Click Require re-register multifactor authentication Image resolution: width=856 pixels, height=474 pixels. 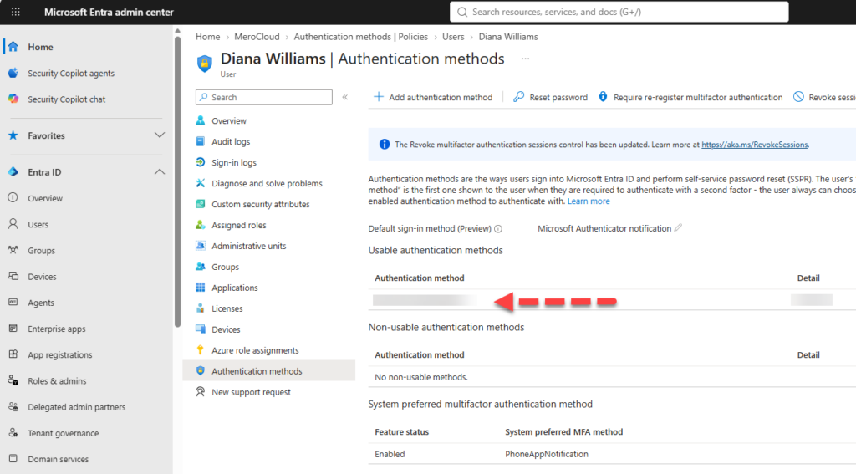click(690, 97)
